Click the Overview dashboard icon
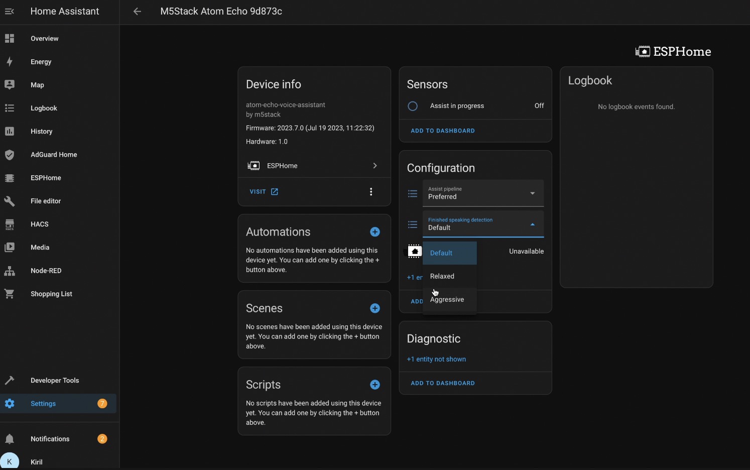This screenshot has height=470, width=750. tap(10, 39)
